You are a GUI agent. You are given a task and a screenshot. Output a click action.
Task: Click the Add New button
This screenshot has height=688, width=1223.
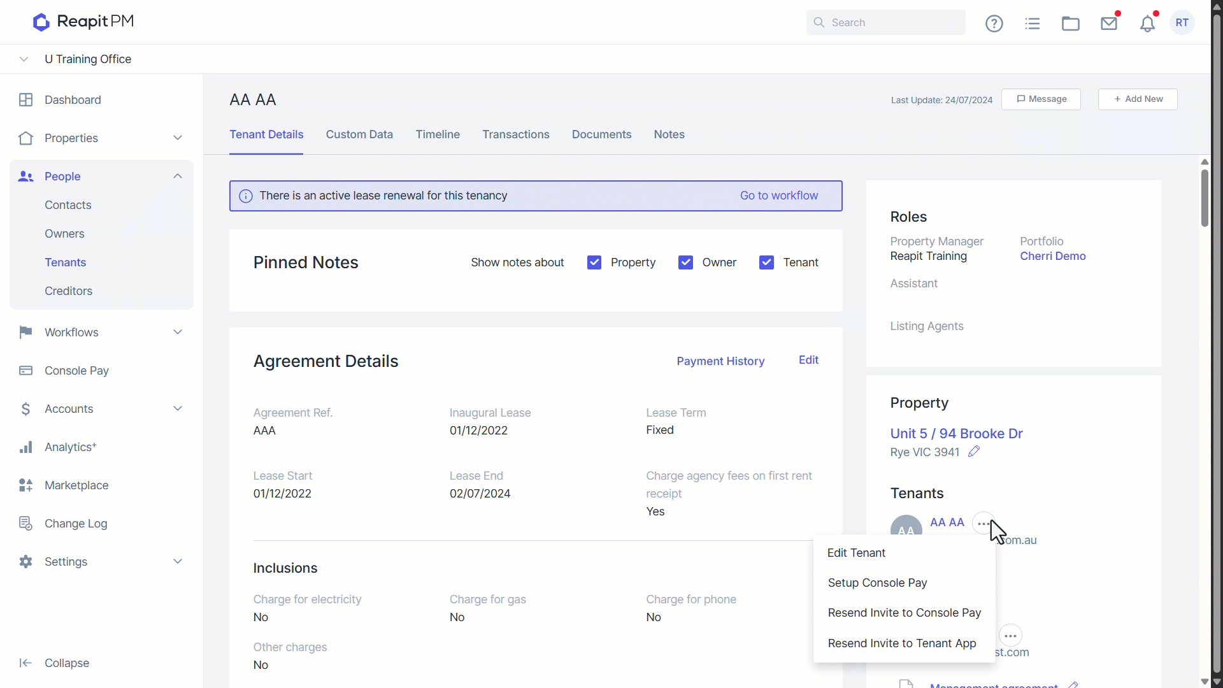click(1138, 99)
